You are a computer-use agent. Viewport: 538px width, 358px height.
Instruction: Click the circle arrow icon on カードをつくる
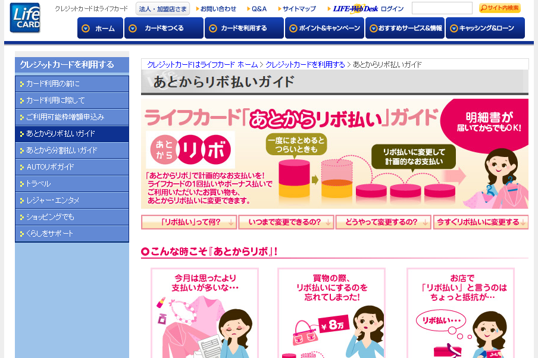click(x=133, y=29)
